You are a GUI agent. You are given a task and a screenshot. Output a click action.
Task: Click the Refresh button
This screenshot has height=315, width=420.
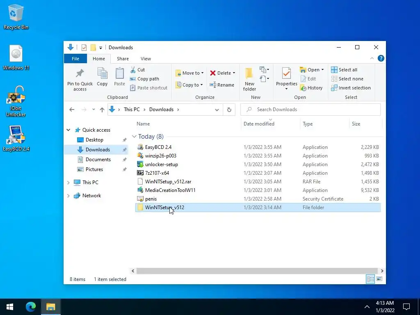pos(229,110)
